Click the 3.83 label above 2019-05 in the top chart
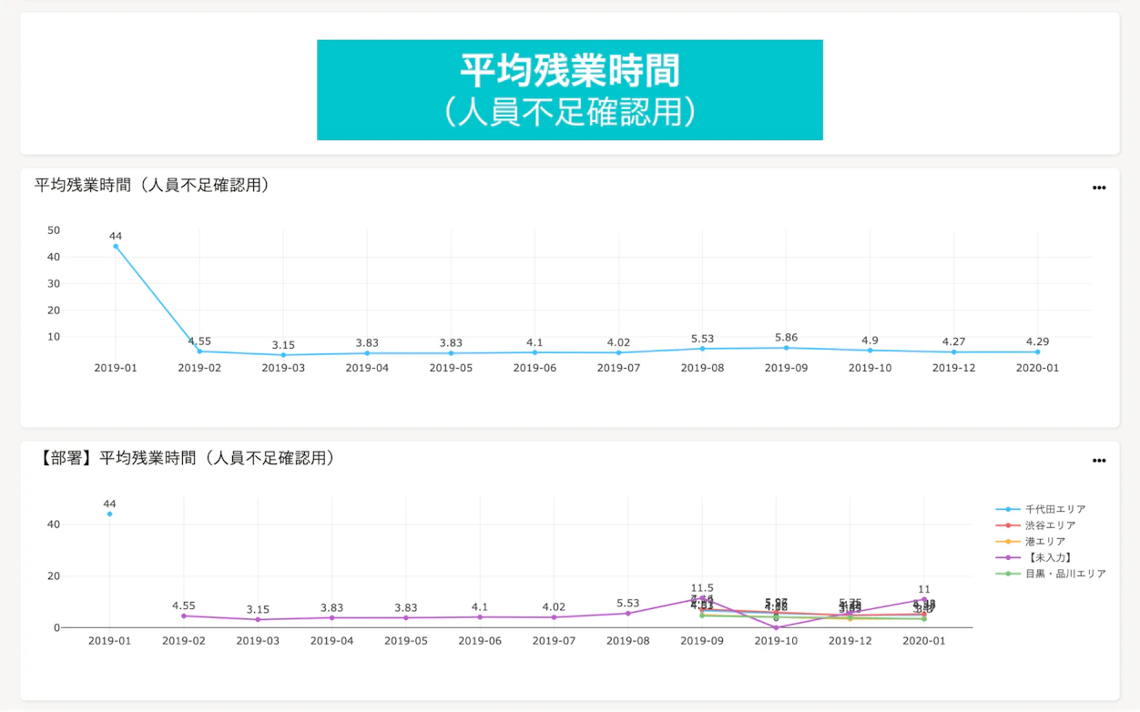This screenshot has width=1140, height=712. click(451, 343)
